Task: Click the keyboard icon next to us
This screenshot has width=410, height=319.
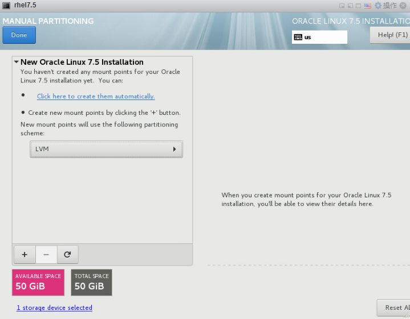Action: 298,37
